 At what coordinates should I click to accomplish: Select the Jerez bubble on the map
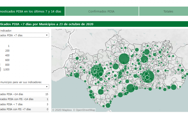click(101, 92)
